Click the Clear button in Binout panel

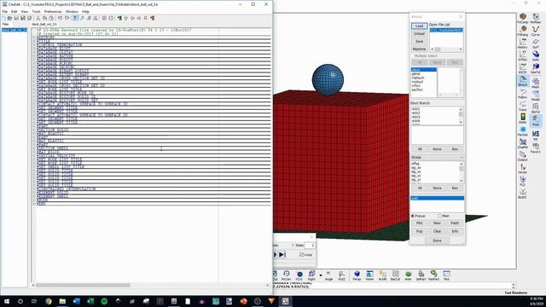[x=437, y=231]
